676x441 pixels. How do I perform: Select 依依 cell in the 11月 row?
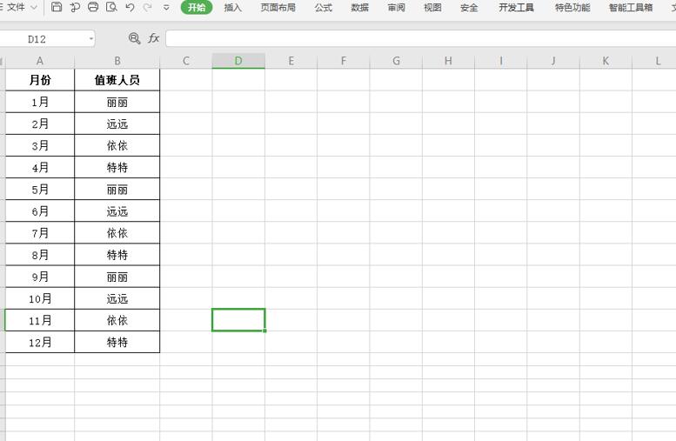[x=117, y=320]
